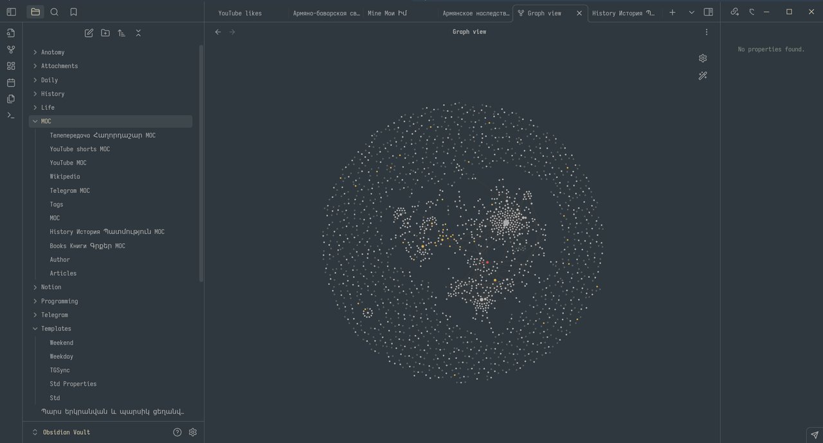Open Obsidian settings gear at bottom left
Screen dimensions: 823x443
click(x=193, y=433)
